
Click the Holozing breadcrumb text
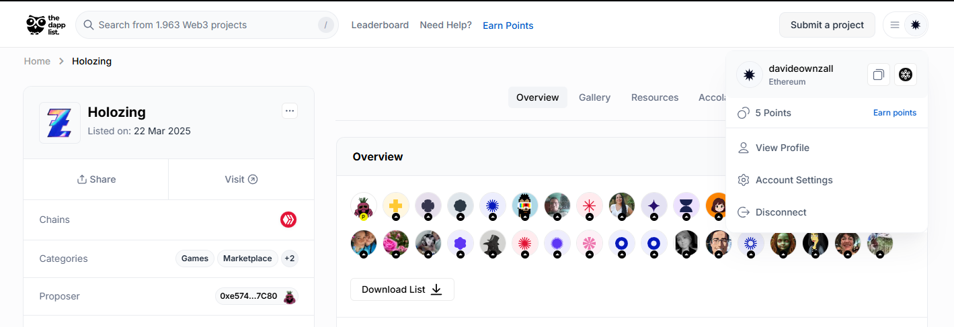(92, 61)
